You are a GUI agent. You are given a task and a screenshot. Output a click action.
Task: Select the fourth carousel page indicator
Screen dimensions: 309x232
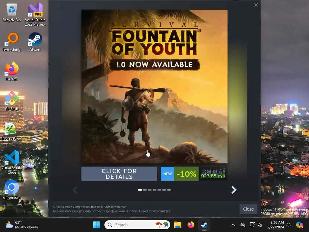click(x=154, y=190)
